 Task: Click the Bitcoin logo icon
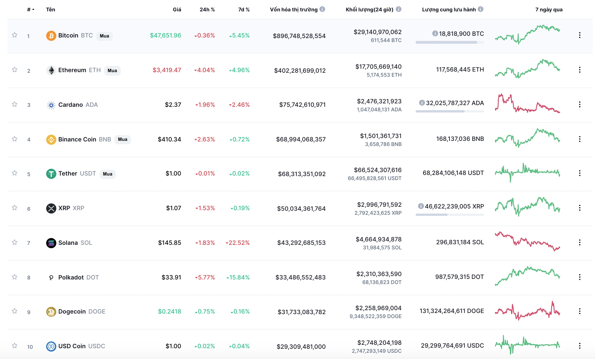click(51, 36)
